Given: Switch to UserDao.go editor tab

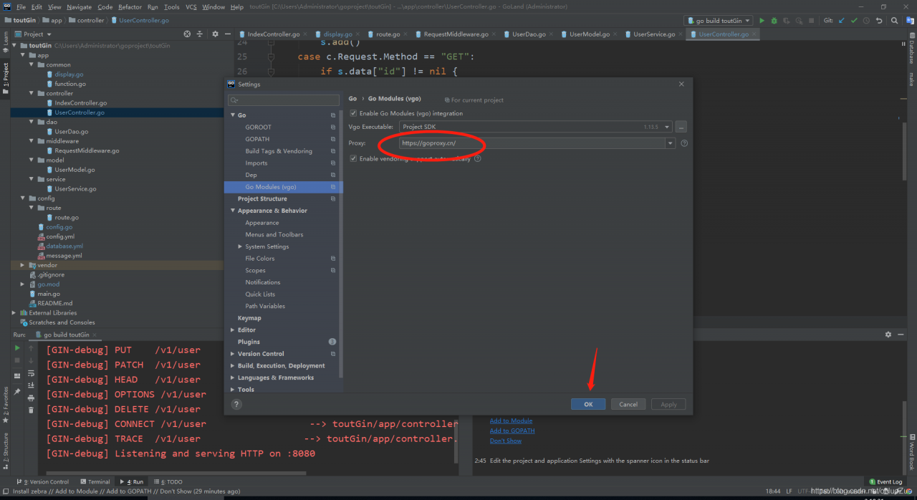Looking at the screenshot, I should [x=529, y=34].
